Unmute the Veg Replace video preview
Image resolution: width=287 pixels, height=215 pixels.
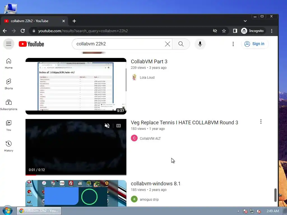click(x=107, y=126)
